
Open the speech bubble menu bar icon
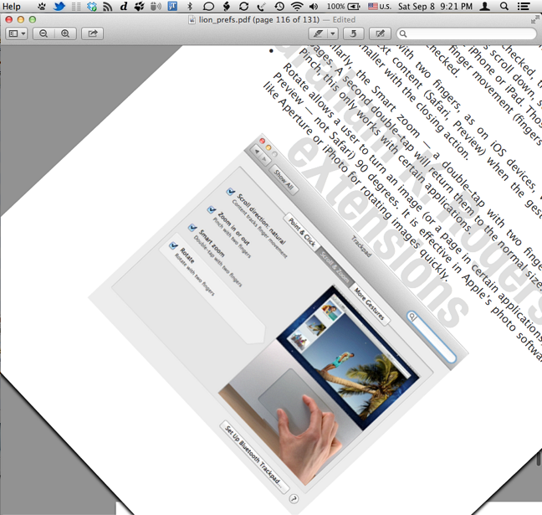(208, 6)
